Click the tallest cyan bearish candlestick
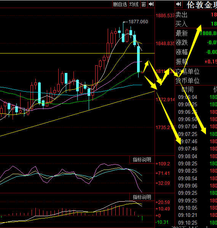 pyautogui.click(x=139, y=59)
